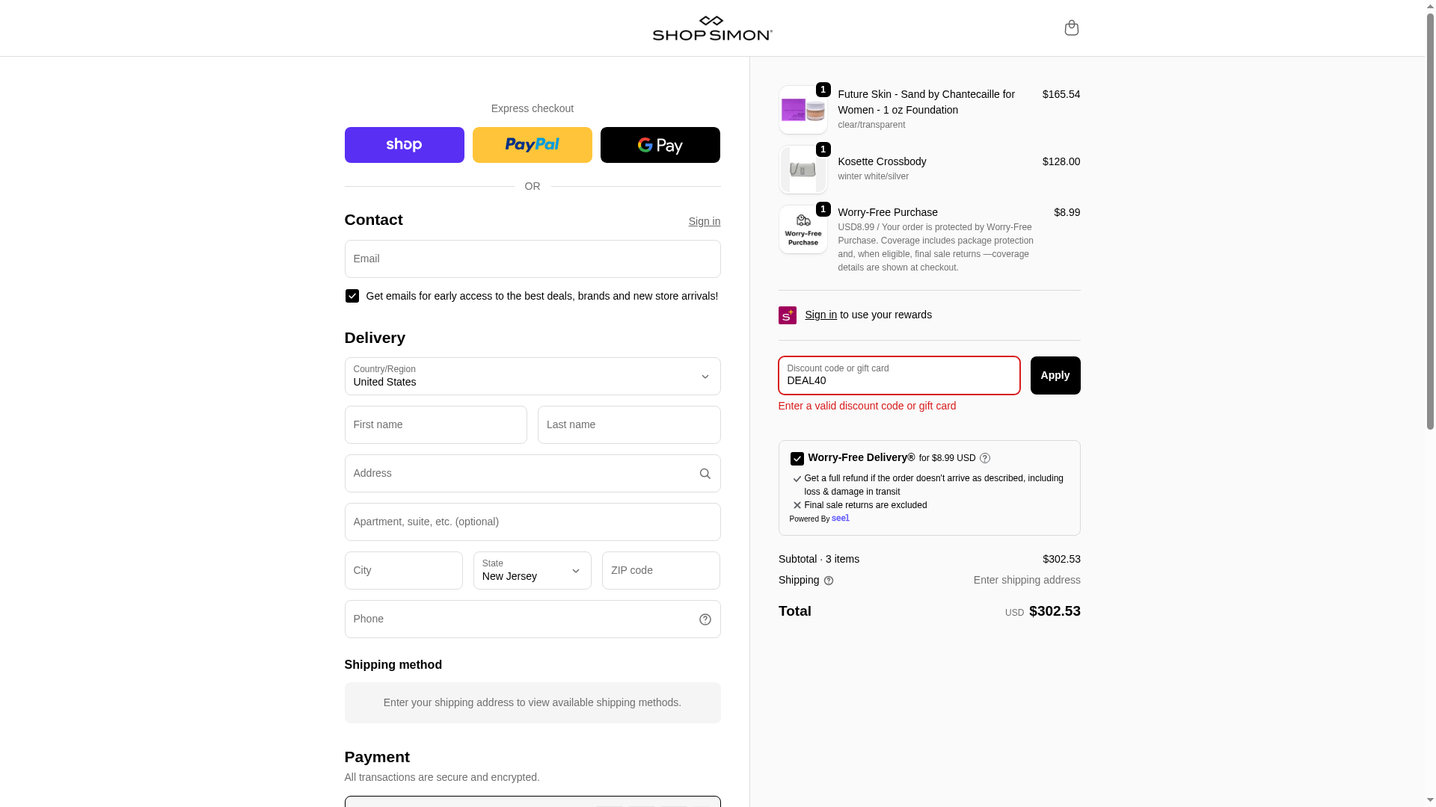
Task: Uncheck the email offers checkbox
Action: [352, 296]
